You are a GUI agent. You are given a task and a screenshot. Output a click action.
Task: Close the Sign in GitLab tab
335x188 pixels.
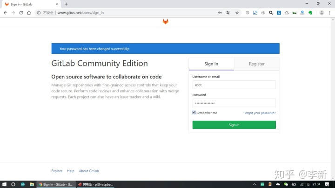point(57,4)
